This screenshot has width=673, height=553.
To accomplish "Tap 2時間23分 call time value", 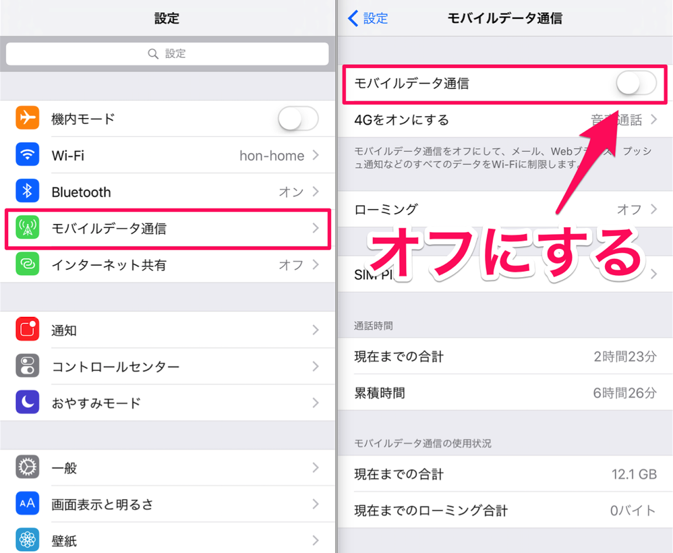I will point(625,356).
